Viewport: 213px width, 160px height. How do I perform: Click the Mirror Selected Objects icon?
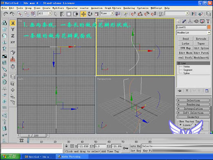(194, 14)
